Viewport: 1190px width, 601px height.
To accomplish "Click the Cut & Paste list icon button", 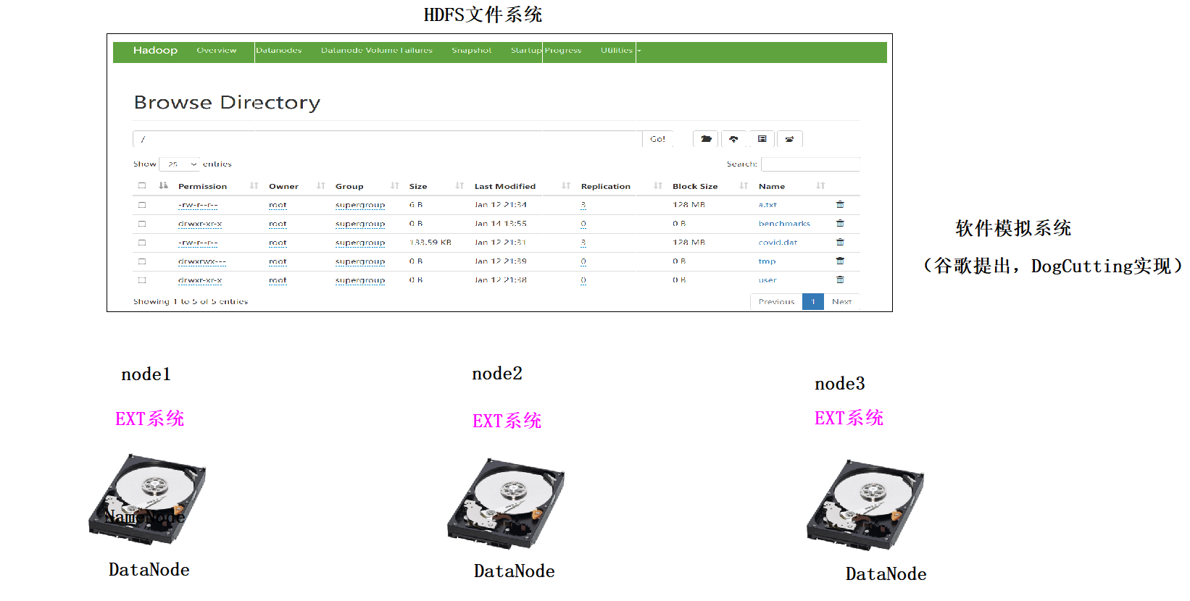I will 762,139.
